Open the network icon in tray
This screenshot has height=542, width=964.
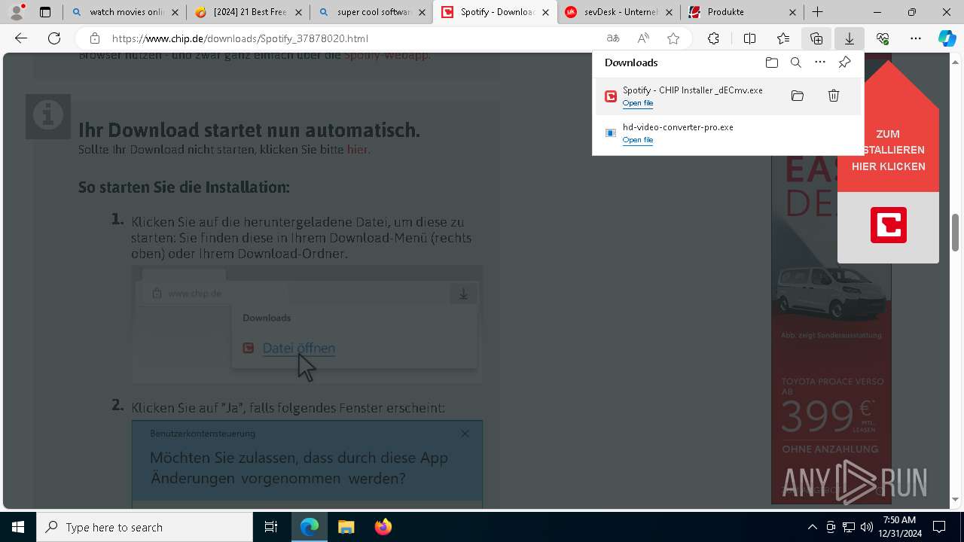(x=849, y=527)
